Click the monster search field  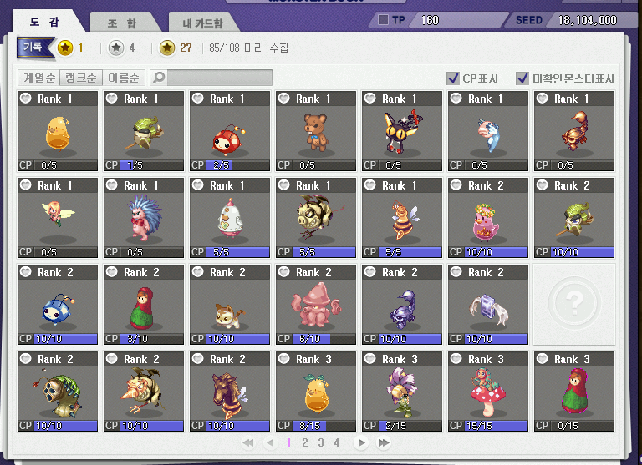(220, 78)
